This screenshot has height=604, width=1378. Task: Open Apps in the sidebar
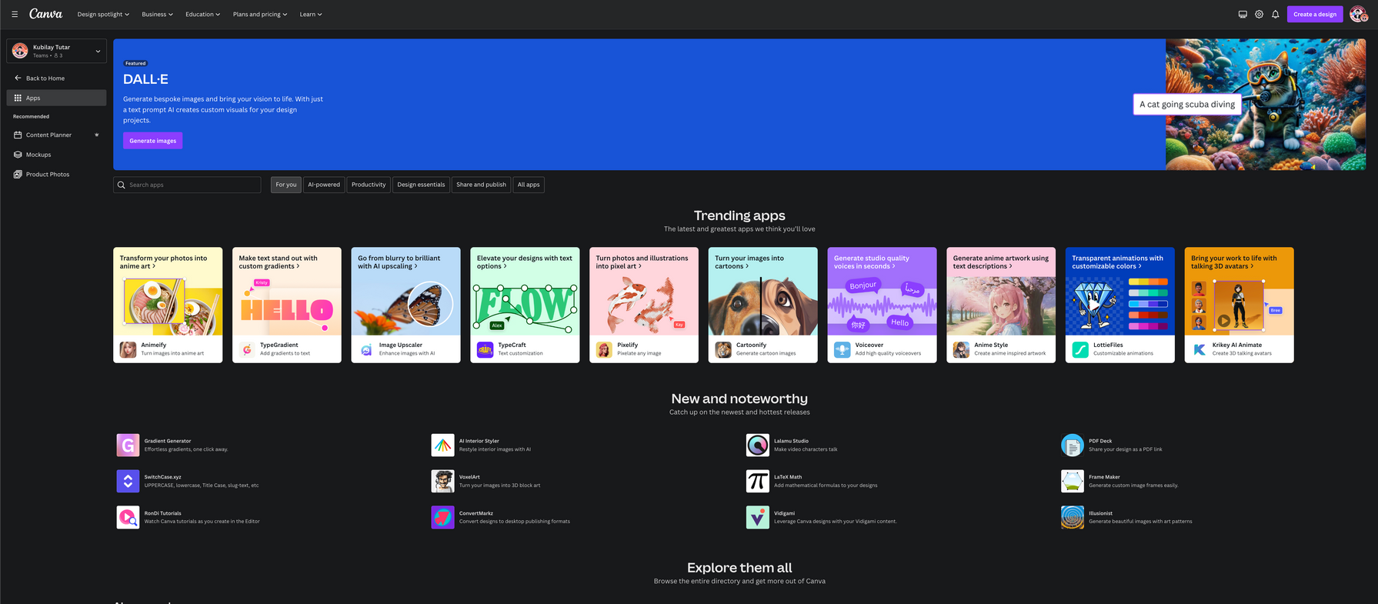coord(56,98)
